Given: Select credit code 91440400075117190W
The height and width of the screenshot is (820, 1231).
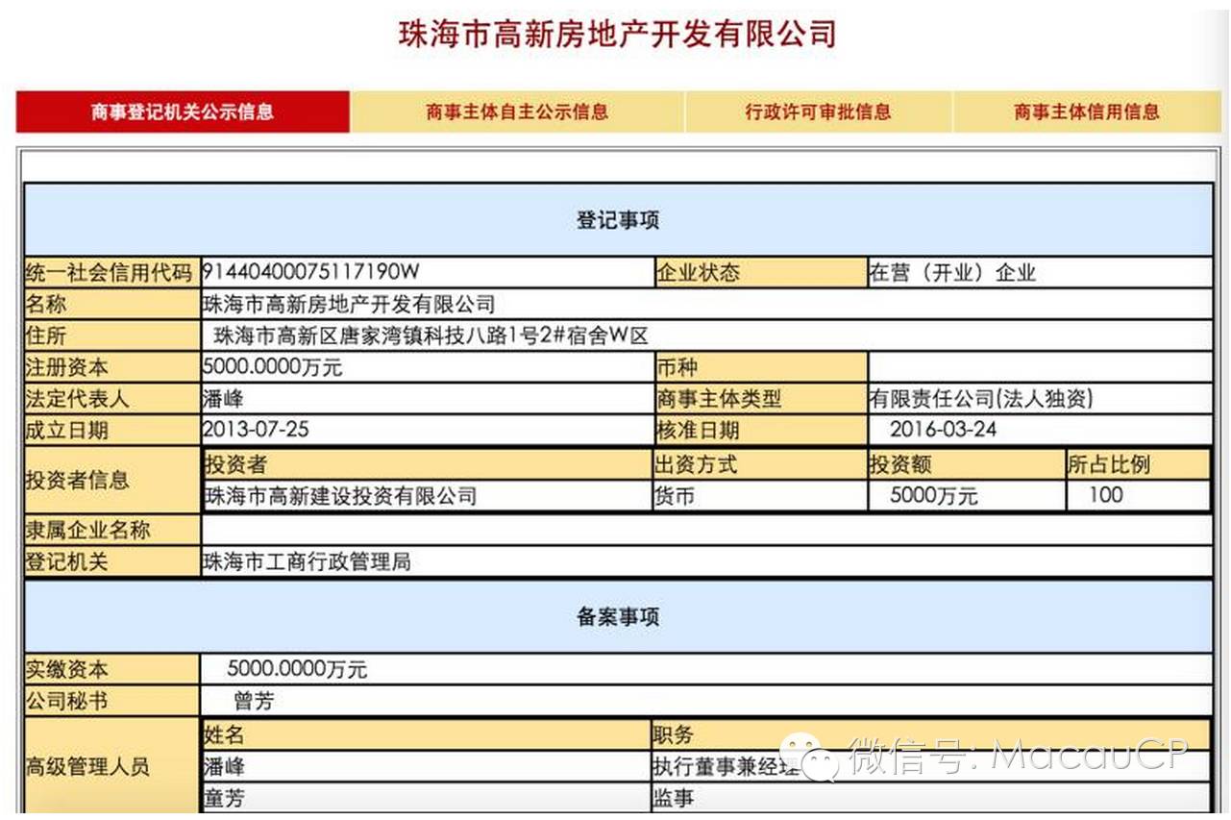Looking at the screenshot, I should click(311, 273).
